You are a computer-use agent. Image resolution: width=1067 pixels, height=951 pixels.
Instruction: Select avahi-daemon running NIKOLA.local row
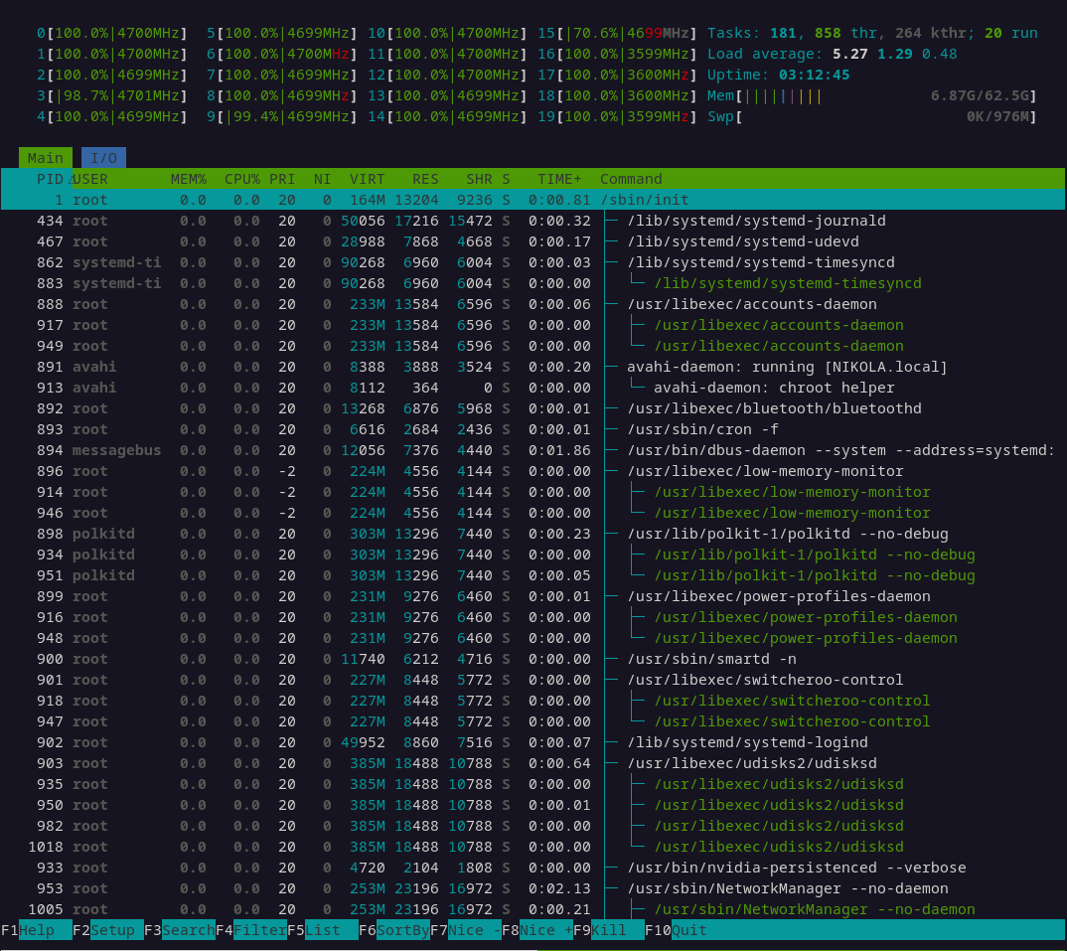[x=533, y=367]
